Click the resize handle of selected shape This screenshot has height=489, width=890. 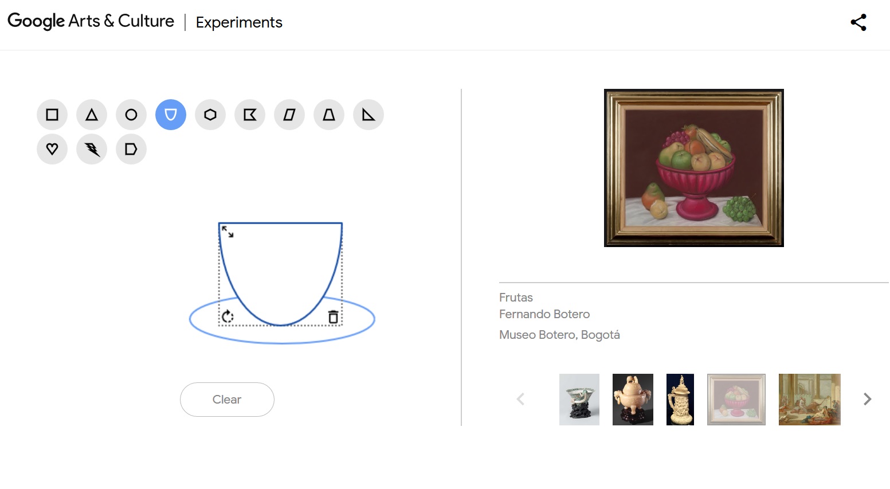(x=228, y=232)
